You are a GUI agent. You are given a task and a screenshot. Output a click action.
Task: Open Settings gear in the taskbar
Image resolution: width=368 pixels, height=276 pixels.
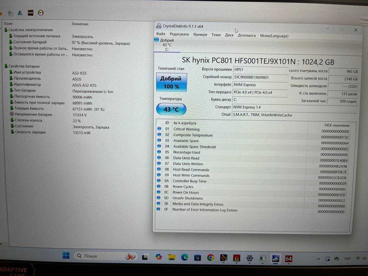pos(250,258)
